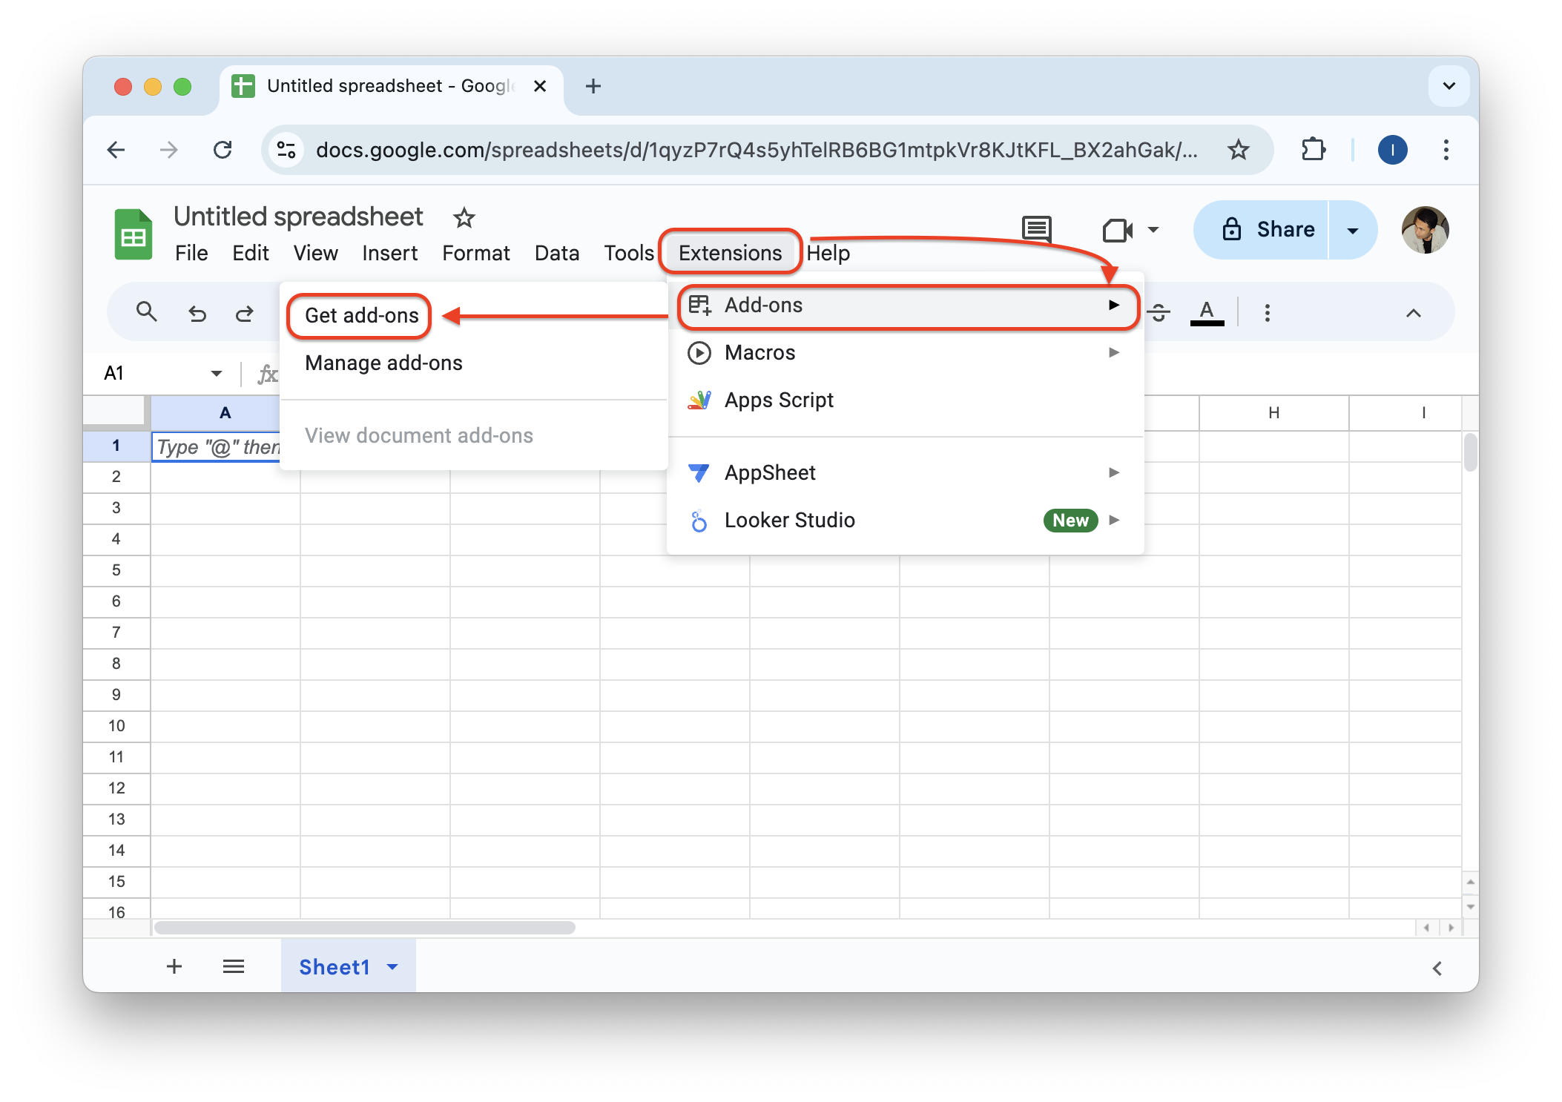The image size is (1562, 1102).
Task: Click the redo arrow icon
Action: point(244,314)
